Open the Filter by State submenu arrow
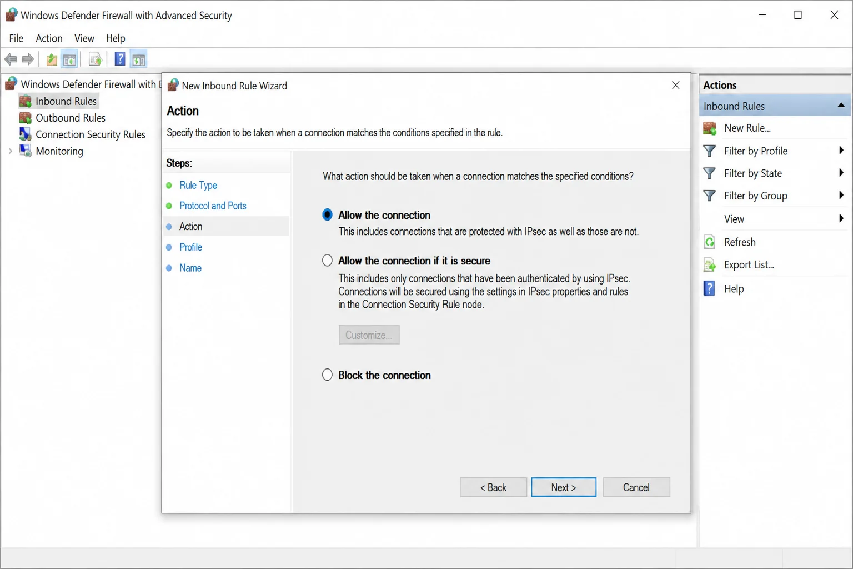Screen dimensions: 853x569 pyautogui.click(x=841, y=173)
